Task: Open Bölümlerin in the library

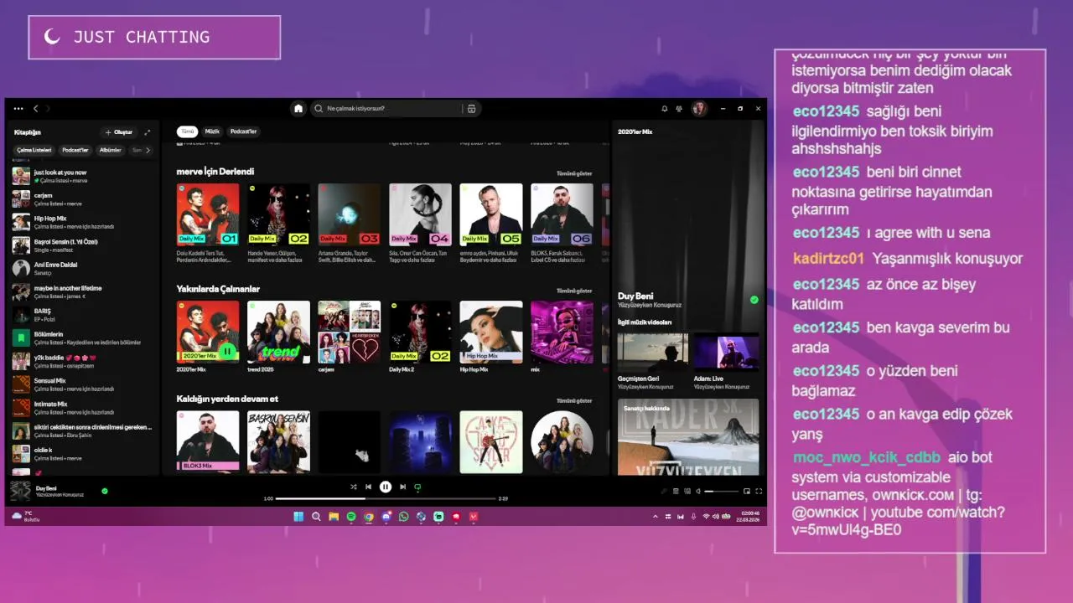Action: pos(84,338)
